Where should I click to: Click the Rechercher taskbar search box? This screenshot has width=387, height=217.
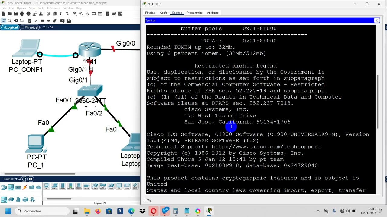click(42, 211)
